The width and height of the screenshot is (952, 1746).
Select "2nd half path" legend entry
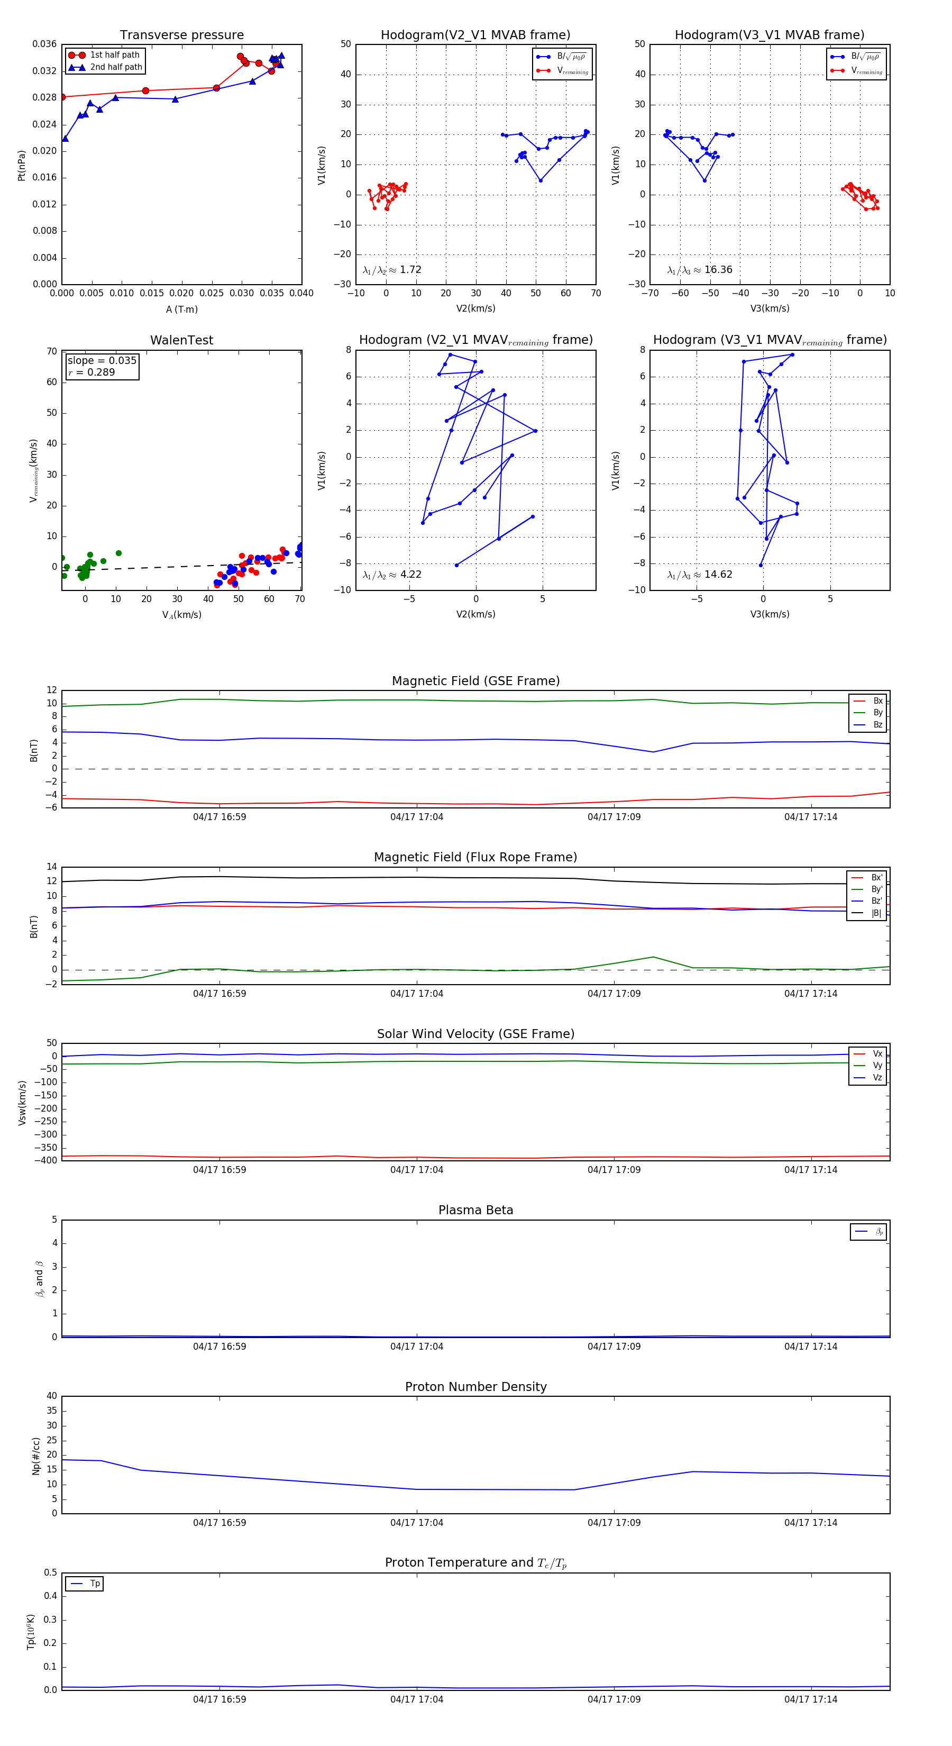pos(105,67)
